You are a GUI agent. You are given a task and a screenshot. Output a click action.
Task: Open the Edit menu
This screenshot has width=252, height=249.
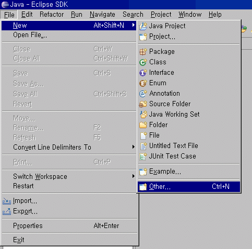pyautogui.click(x=27, y=15)
